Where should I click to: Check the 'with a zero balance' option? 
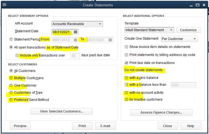[x=126, y=78]
